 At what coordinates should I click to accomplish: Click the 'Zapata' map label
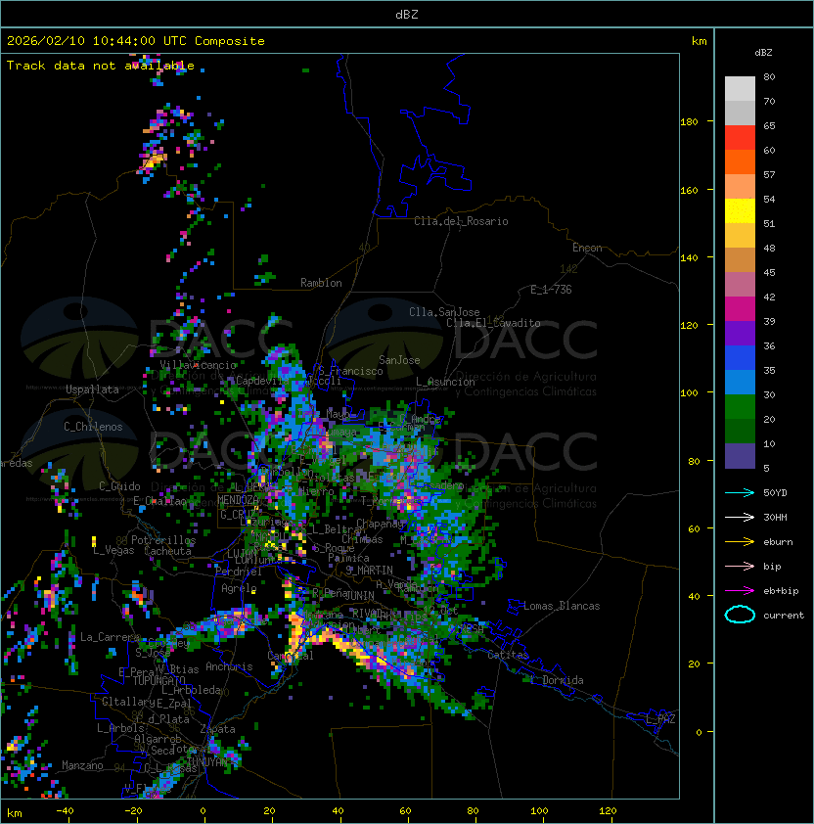[x=217, y=729]
